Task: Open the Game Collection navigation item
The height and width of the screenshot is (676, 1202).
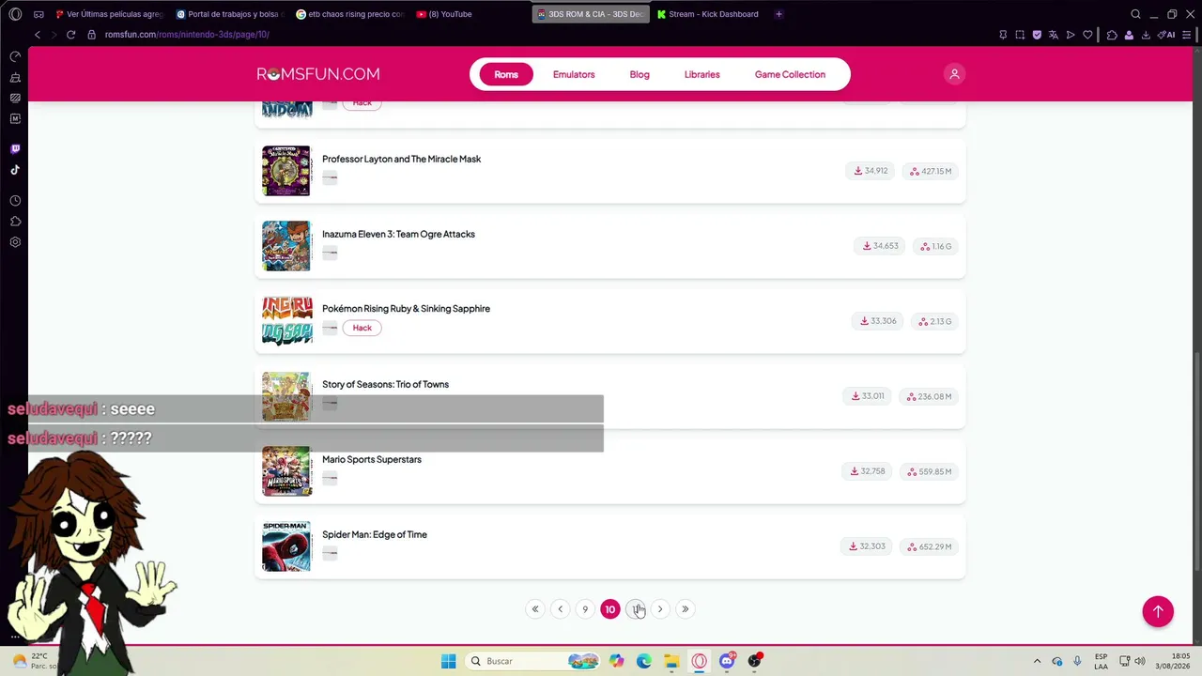Action: pyautogui.click(x=790, y=74)
